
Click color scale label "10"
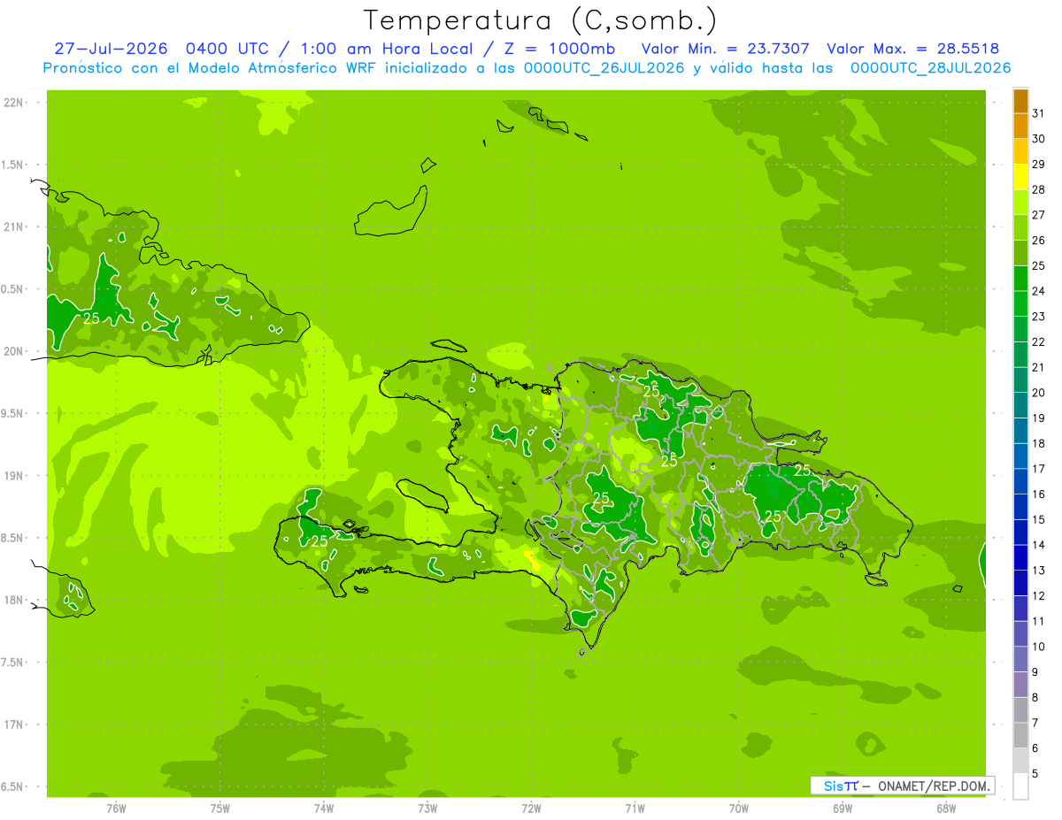[x=1038, y=647]
